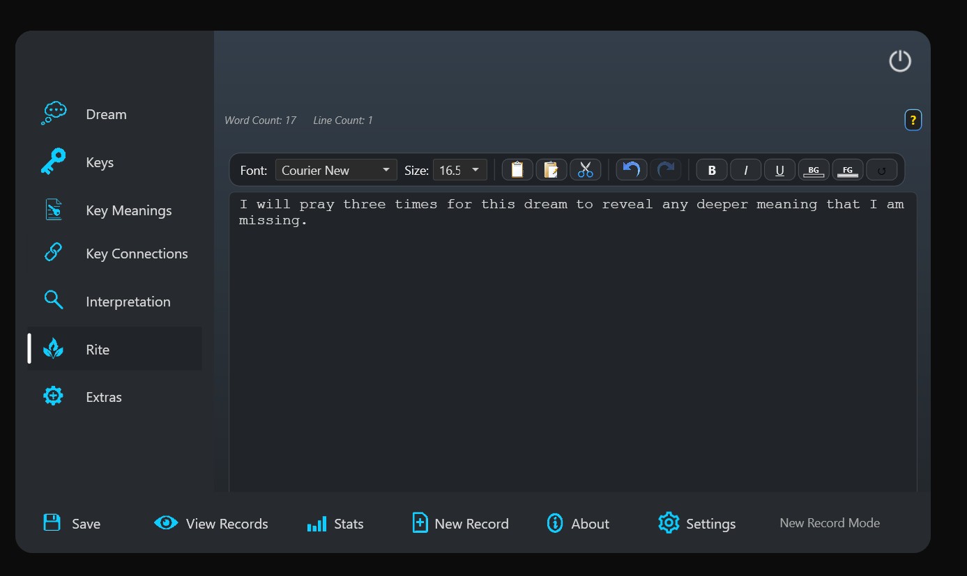This screenshot has height=576, width=967.
Task: Save the current record
Action: click(72, 523)
